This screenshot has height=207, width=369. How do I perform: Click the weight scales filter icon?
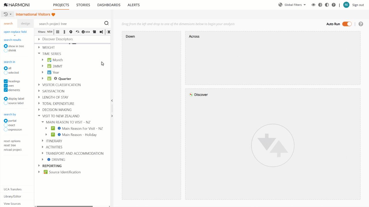click(78, 32)
